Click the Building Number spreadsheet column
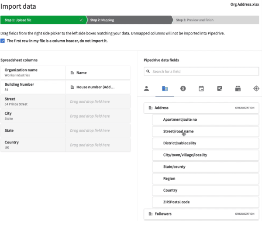 [x=33, y=87]
